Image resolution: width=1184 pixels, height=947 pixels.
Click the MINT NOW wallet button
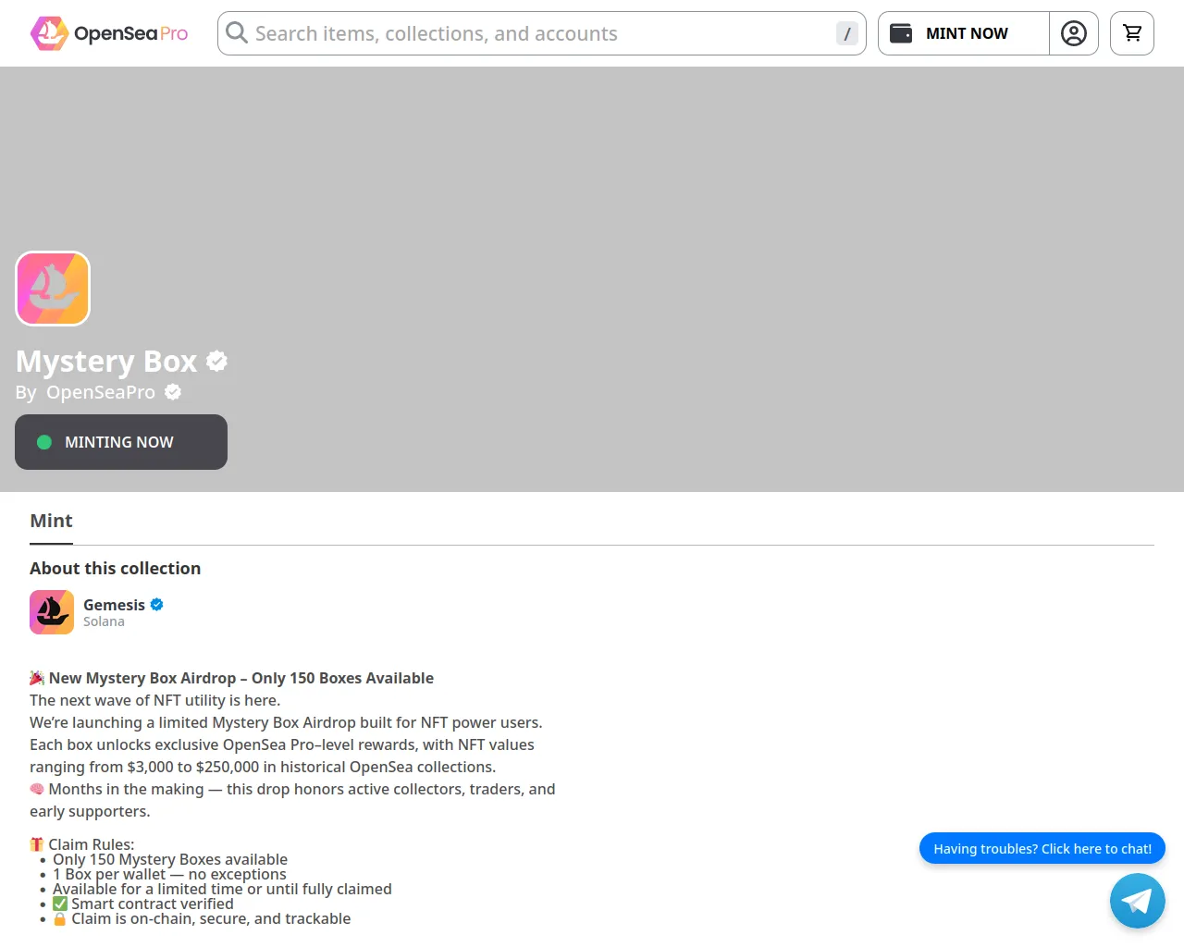pos(963,33)
